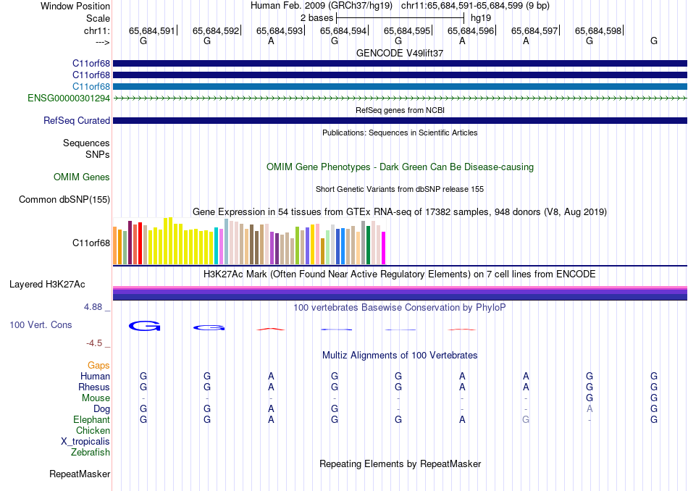
Task: Click the light gray G in Elephant row
Action: tap(526, 419)
